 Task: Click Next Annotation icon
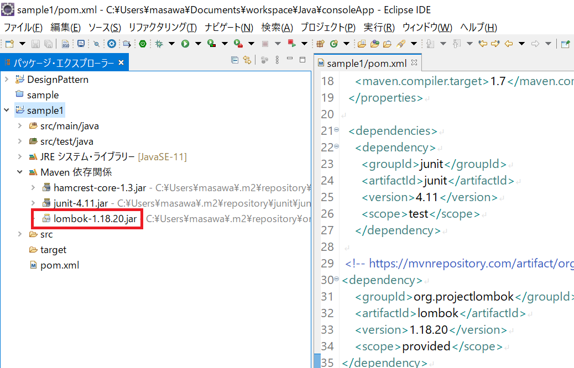point(430,44)
